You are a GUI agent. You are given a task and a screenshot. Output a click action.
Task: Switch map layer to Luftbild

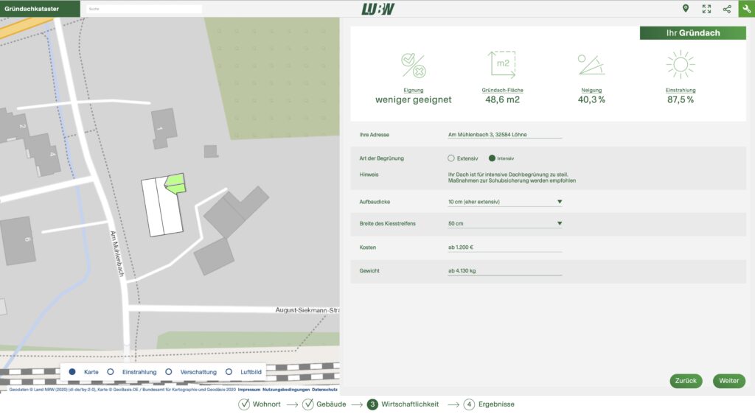pos(229,372)
